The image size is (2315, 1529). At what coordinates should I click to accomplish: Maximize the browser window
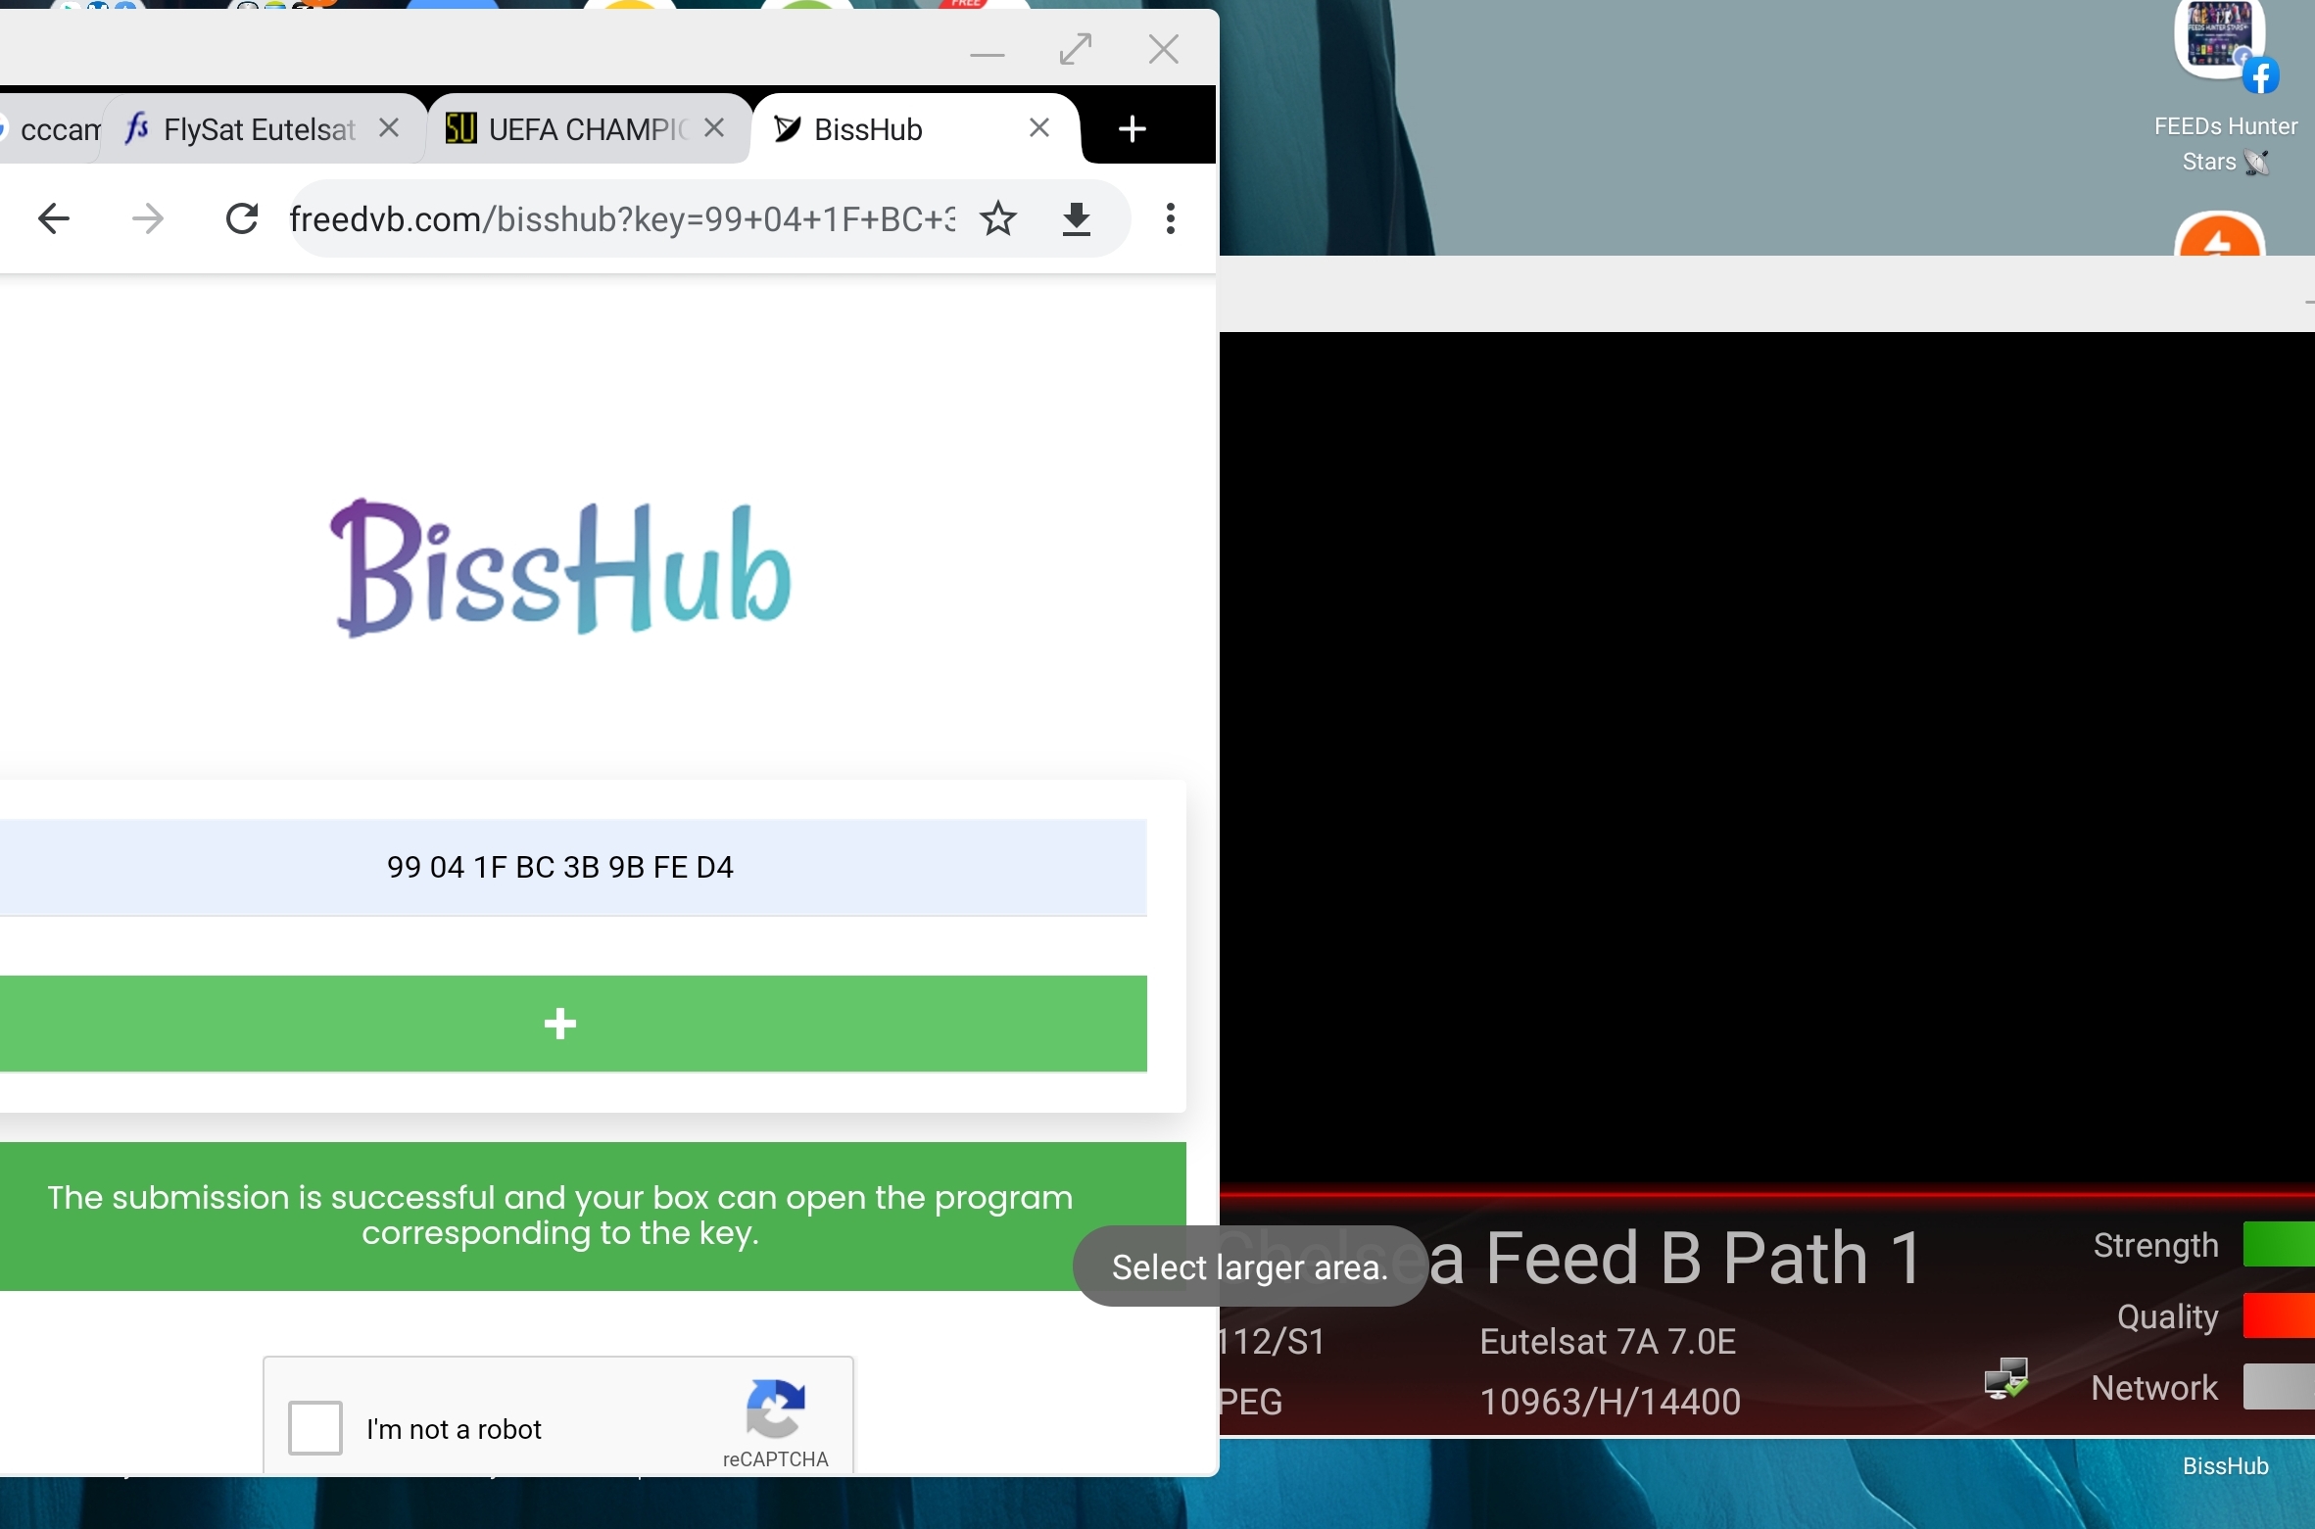pyautogui.click(x=1075, y=49)
